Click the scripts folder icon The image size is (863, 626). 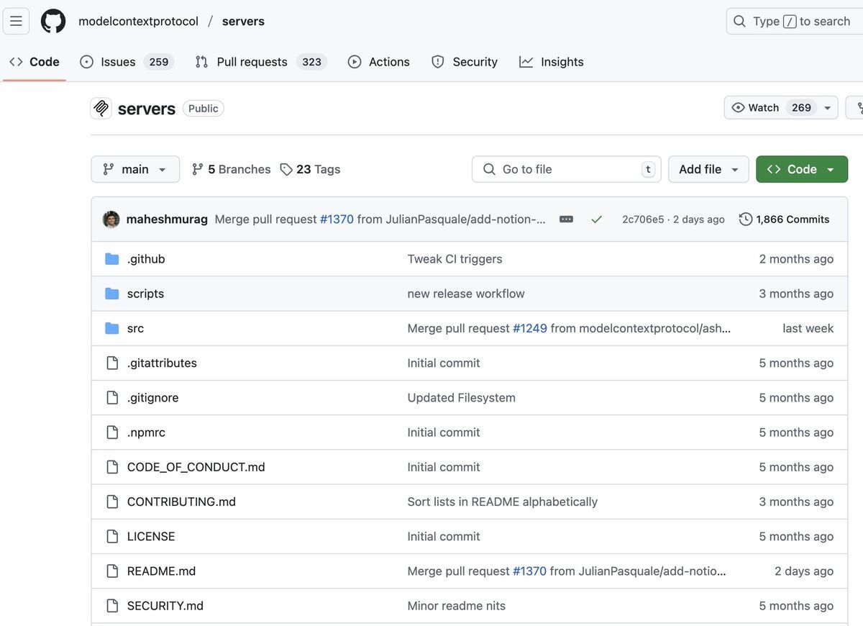(111, 294)
